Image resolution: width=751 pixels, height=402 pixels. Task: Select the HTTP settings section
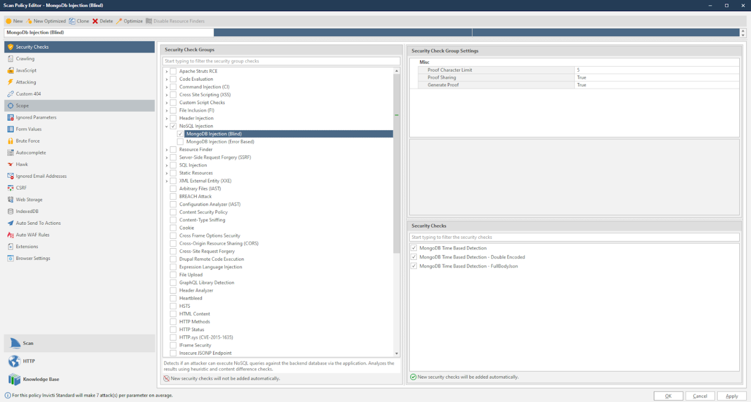pyautogui.click(x=29, y=361)
